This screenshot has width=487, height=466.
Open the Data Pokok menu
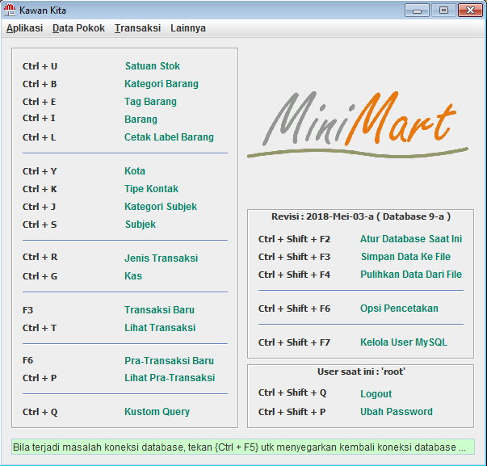click(x=78, y=28)
